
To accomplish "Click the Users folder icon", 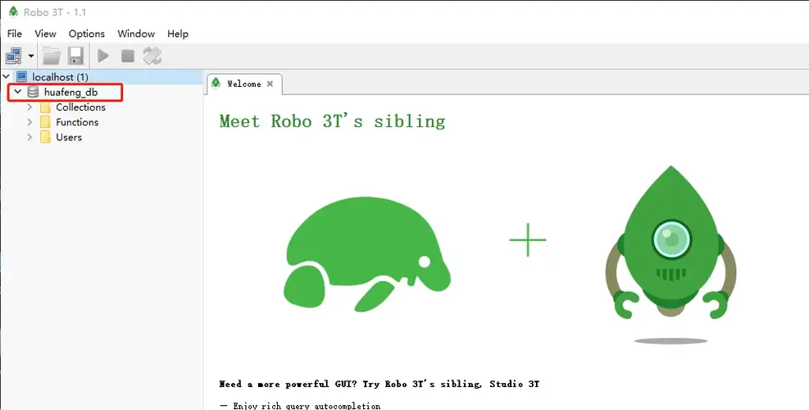I will 45,137.
